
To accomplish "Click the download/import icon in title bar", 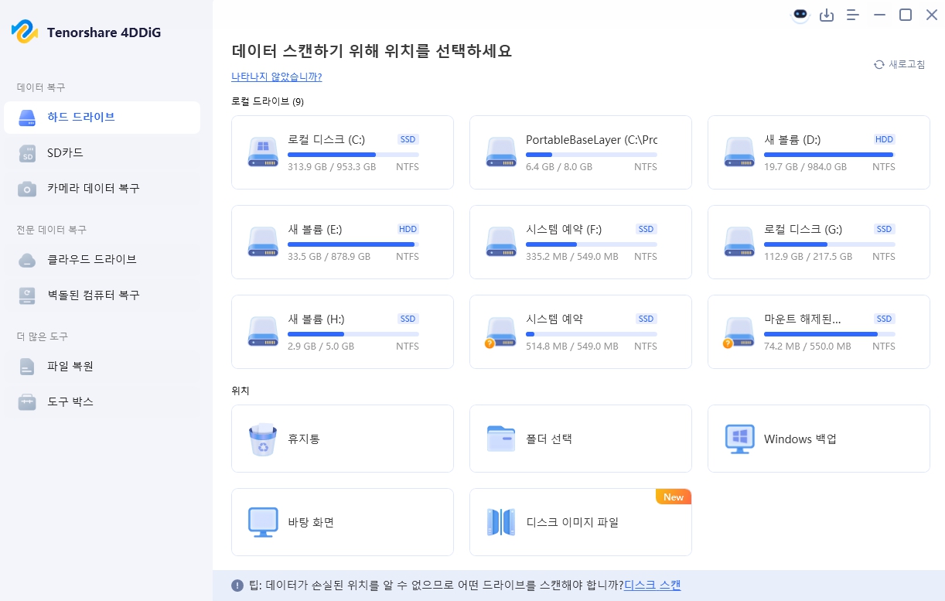I will (827, 15).
